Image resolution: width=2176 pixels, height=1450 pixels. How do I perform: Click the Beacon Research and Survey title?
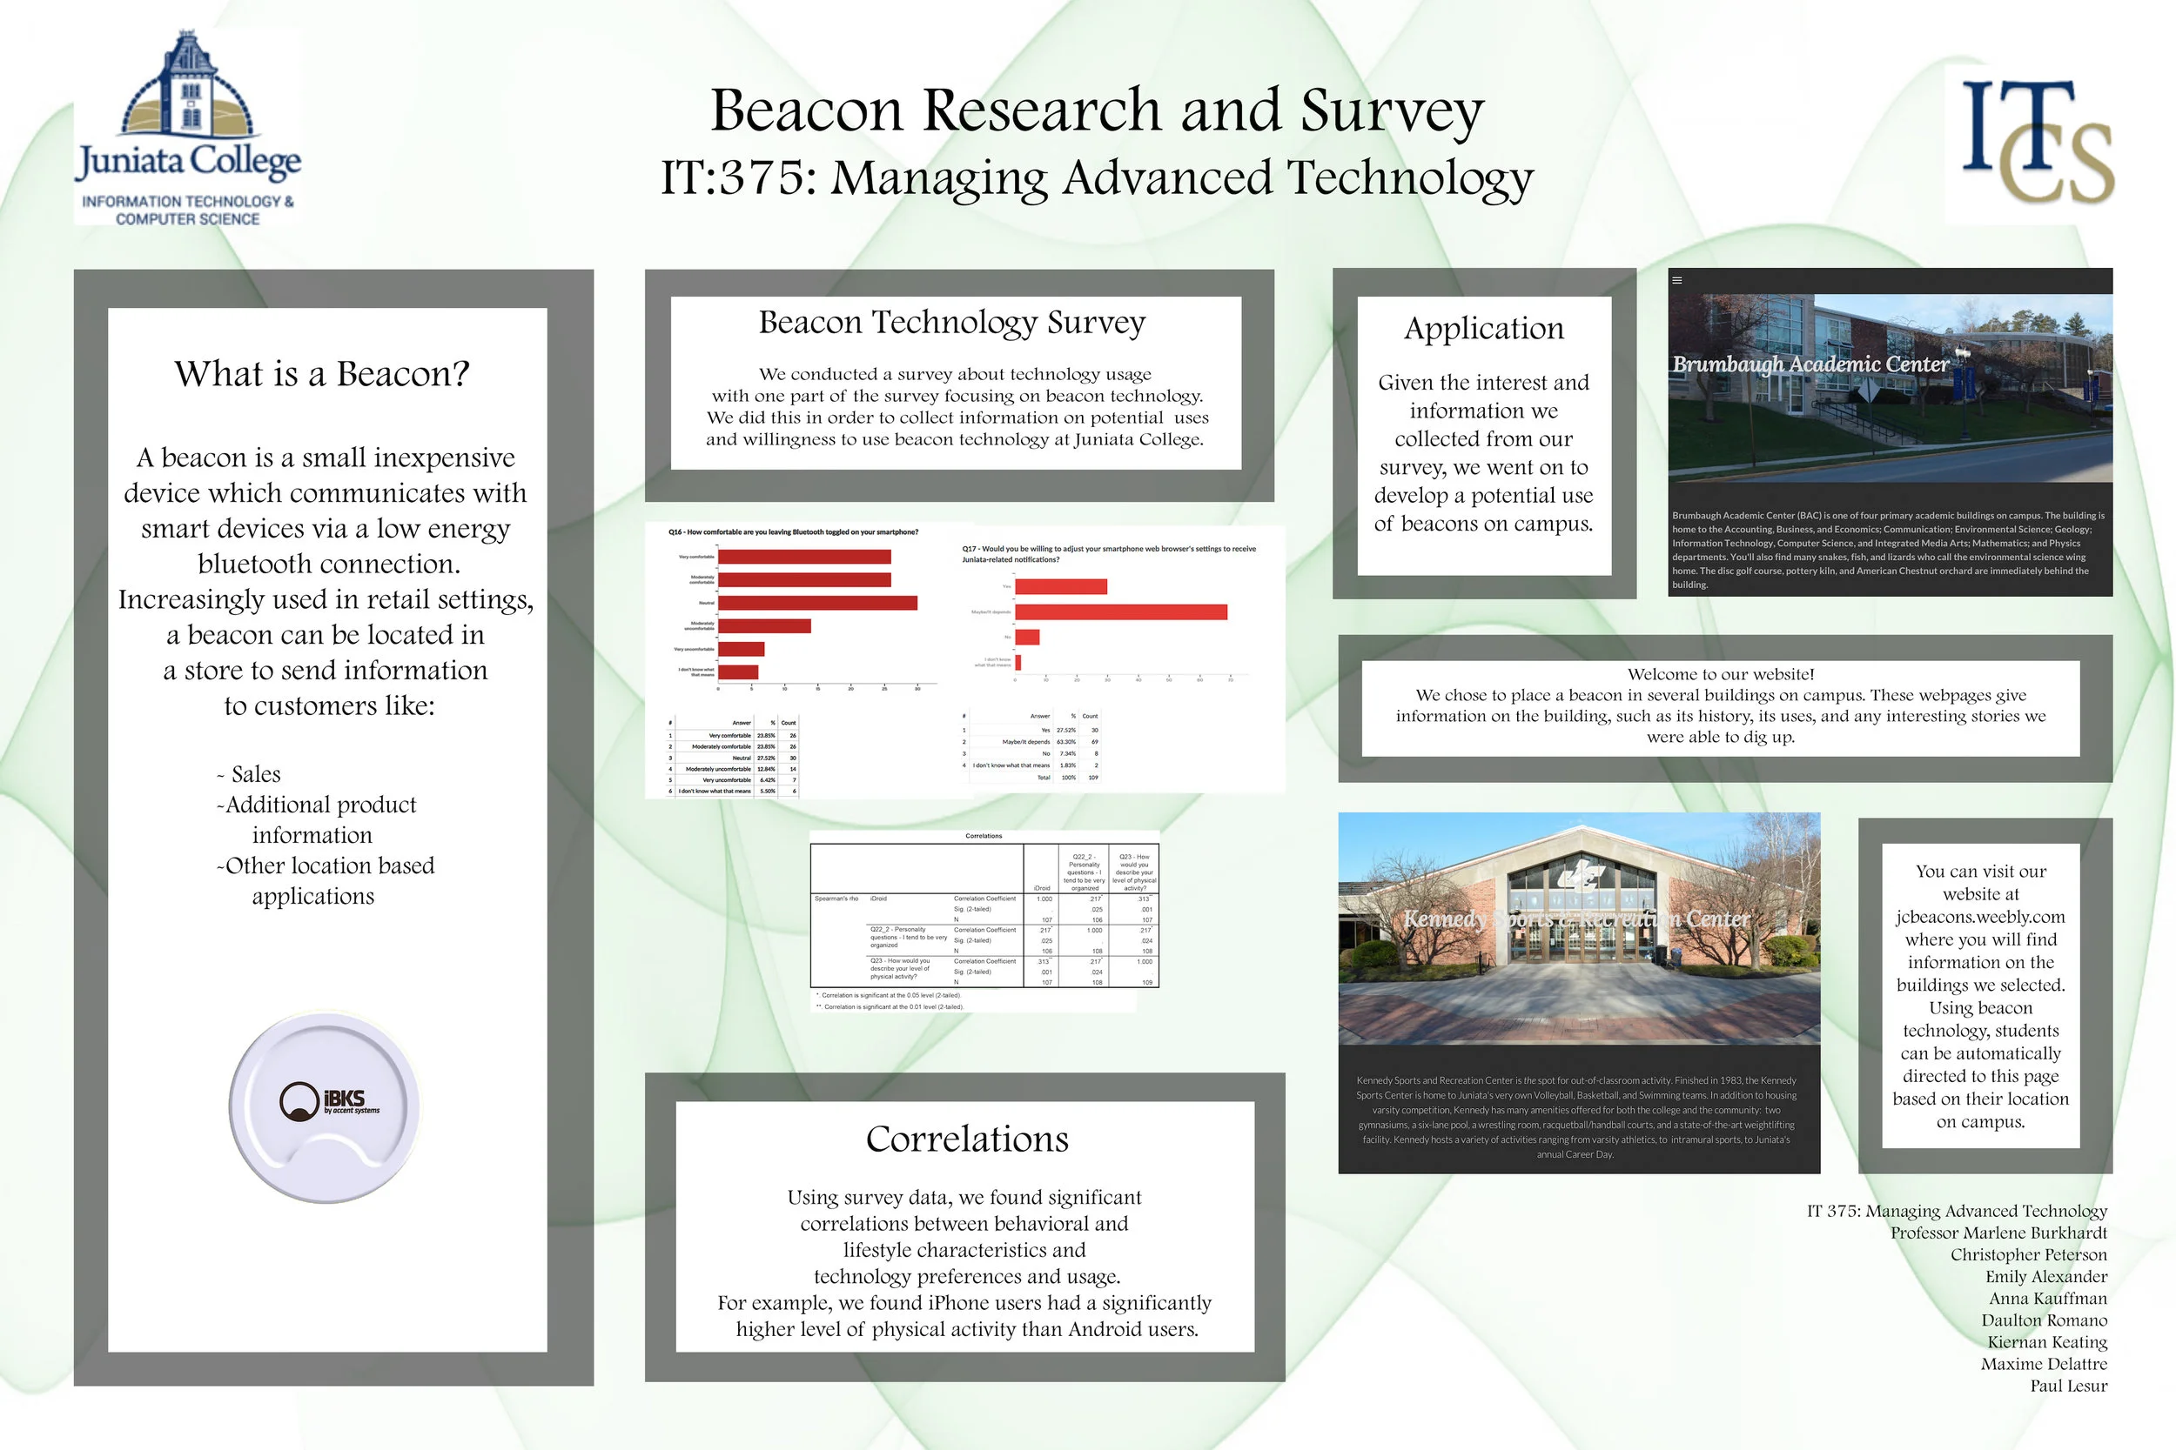(1097, 110)
